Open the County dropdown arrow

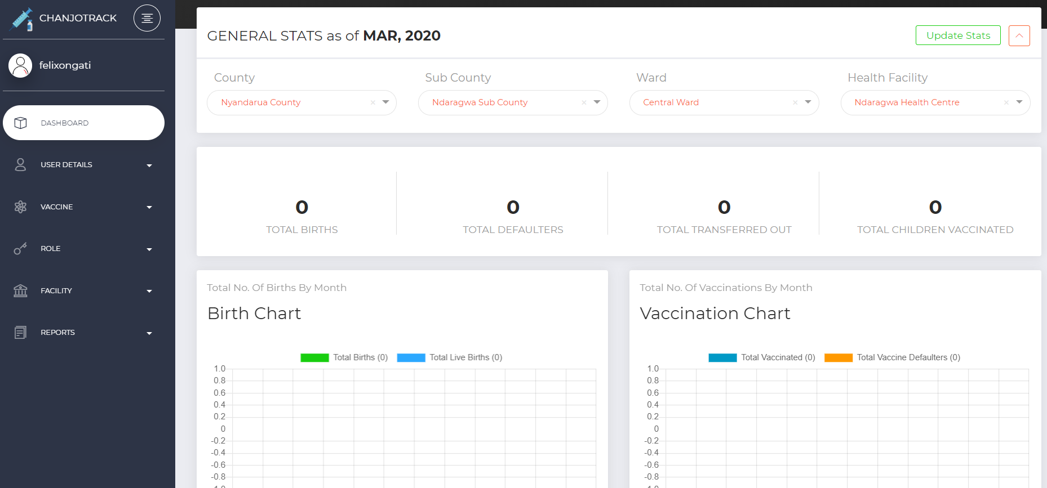(x=386, y=102)
